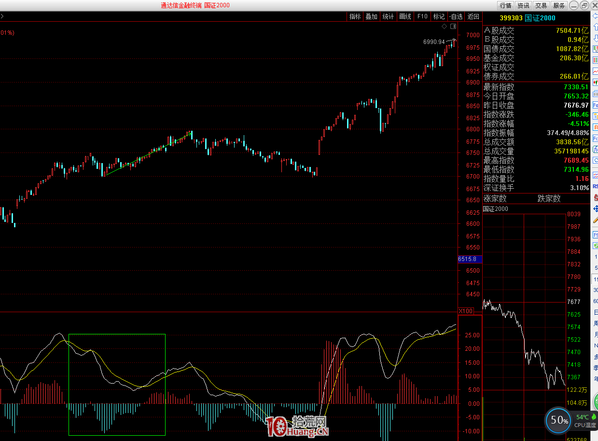Click the 国证2000 name in the header
Image resolution: width=598 pixels, height=441 pixels.
[x=540, y=18]
